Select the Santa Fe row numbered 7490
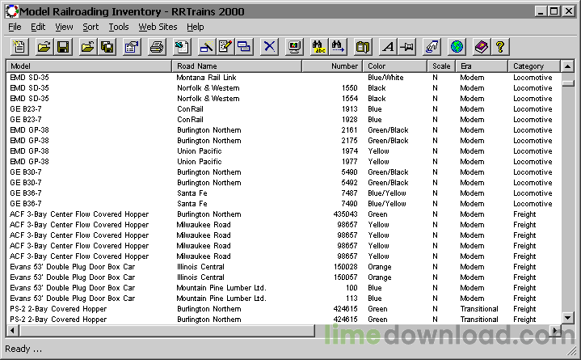This screenshot has width=581, height=360. 284,204
